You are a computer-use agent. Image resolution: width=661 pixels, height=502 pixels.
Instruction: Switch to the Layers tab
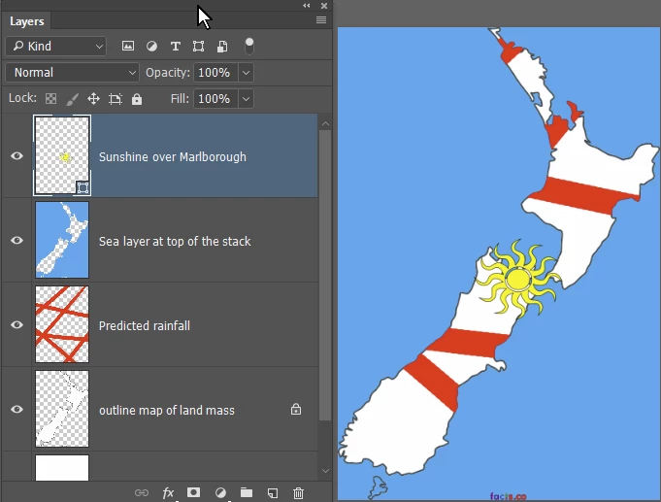pos(26,21)
